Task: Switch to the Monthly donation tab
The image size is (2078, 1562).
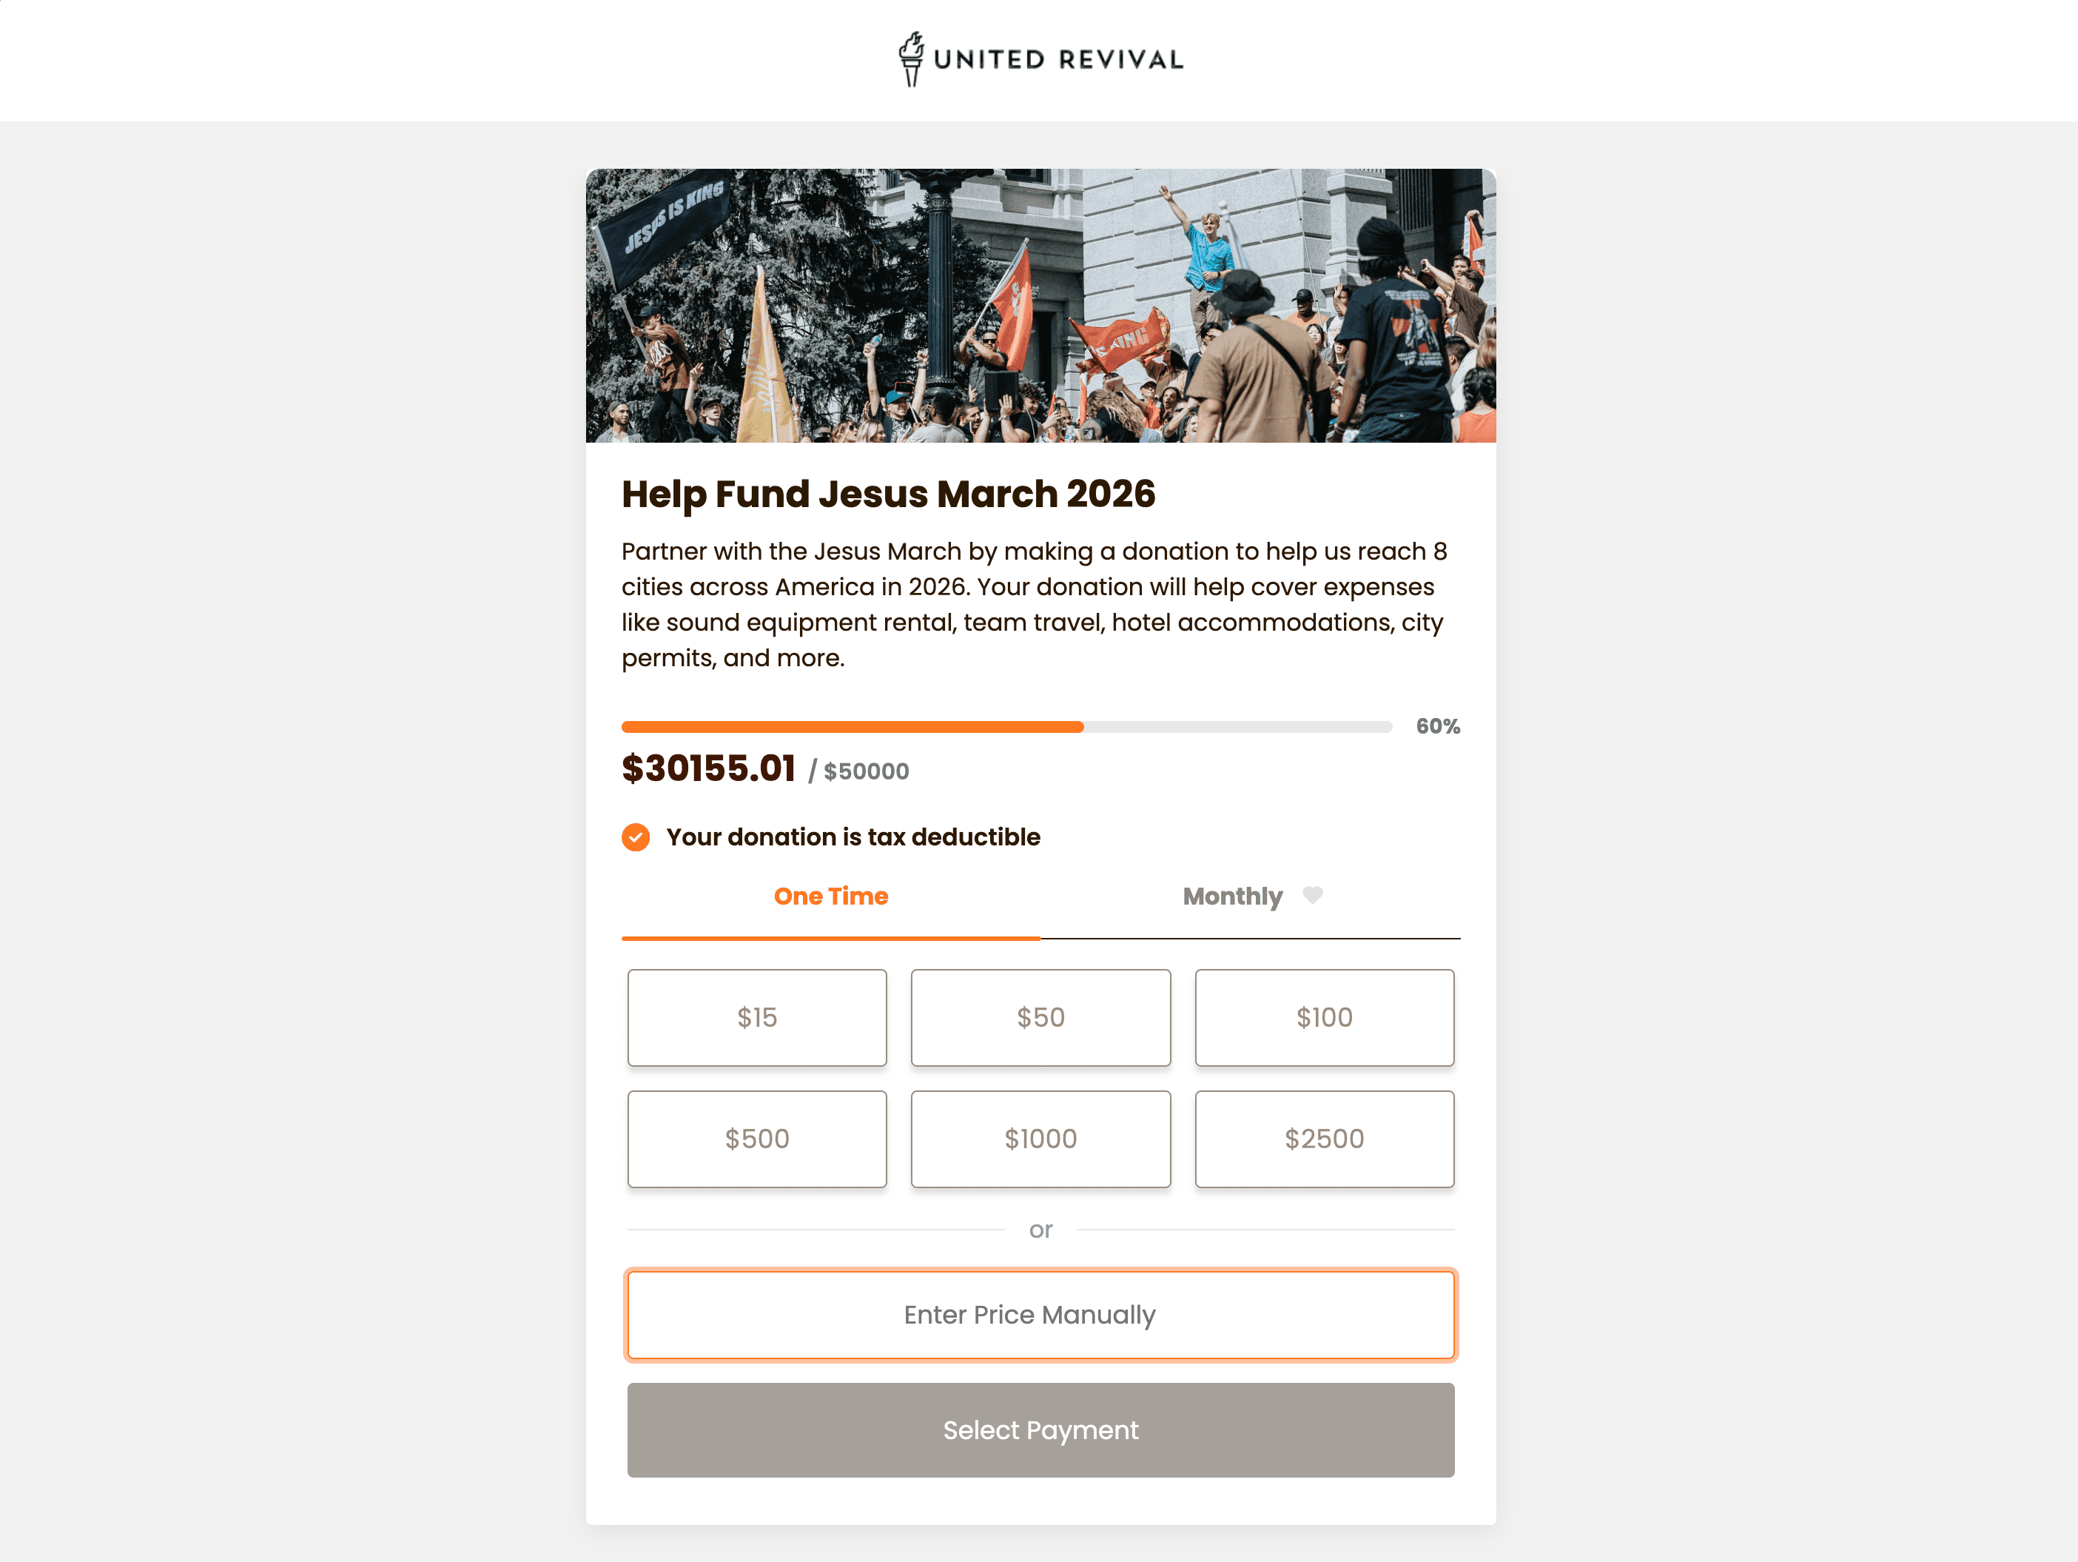Action: 1233,896
